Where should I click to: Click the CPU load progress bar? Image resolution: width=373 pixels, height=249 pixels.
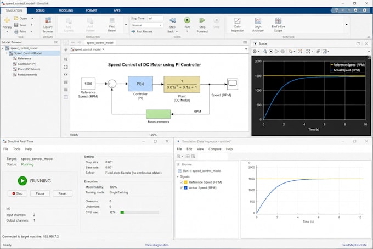140,212
